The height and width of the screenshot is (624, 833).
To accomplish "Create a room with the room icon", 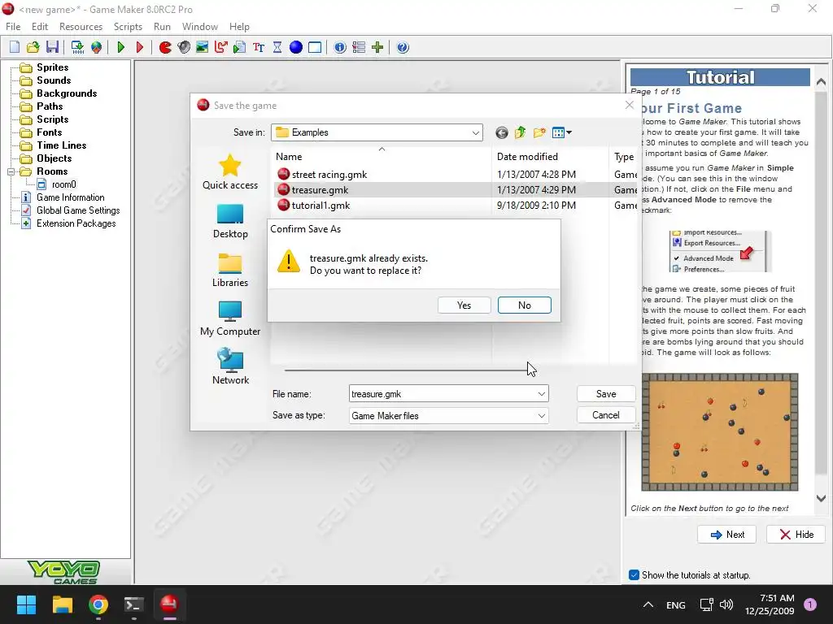I will [x=315, y=47].
